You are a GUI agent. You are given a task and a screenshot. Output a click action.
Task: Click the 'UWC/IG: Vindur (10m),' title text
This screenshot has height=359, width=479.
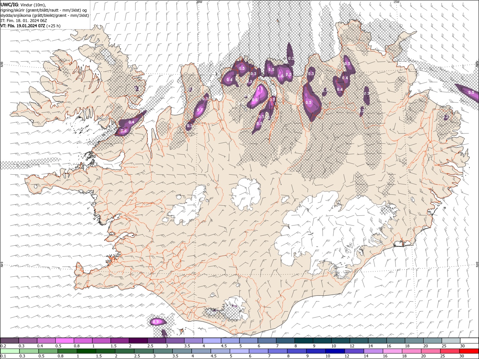pos(24,4)
